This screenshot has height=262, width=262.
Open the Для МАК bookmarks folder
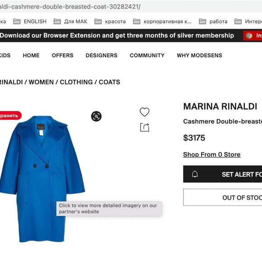pyautogui.click(x=70, y=21)
